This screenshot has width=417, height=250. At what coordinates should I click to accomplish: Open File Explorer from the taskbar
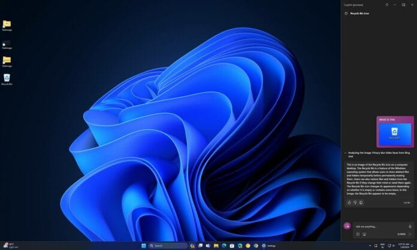216,246
